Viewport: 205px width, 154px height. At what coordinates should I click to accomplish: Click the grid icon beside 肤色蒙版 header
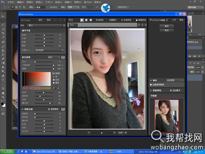tap(63, 57)
